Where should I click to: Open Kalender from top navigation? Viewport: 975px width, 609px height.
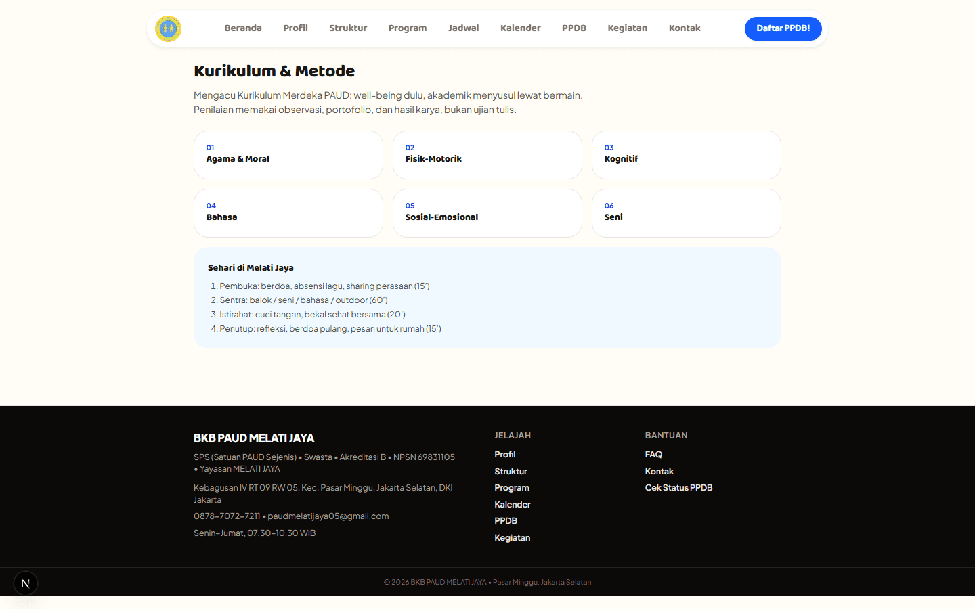pos(520,28)
